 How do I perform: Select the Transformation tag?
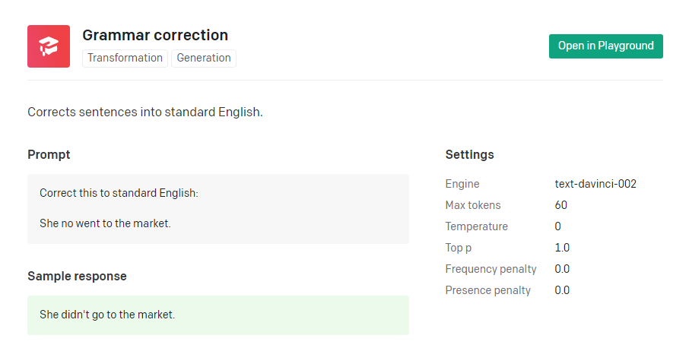click(x=125, y=58)
